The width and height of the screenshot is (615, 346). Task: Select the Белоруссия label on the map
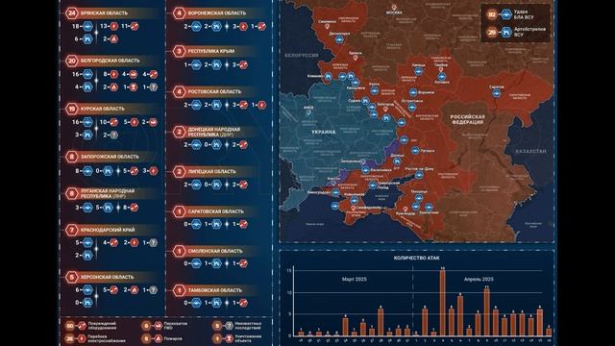(x=301, y=56)
